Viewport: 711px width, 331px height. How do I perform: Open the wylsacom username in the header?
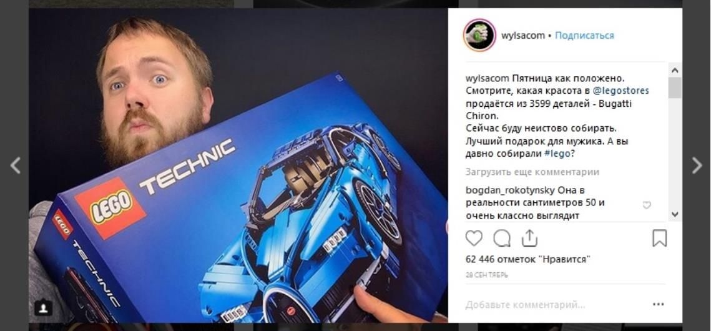[523, 36]
